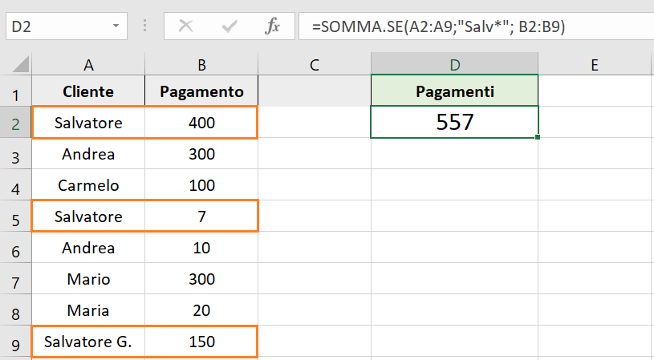Image resolution: width=654 pixels, height=360 pixels.
Task: Select 'Salvatore' cell in row 5
Action: pos(88,216)
